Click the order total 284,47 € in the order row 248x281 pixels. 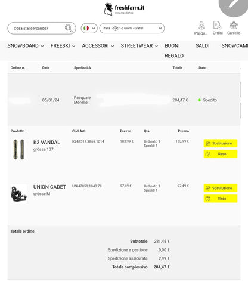tap(180, 100)
